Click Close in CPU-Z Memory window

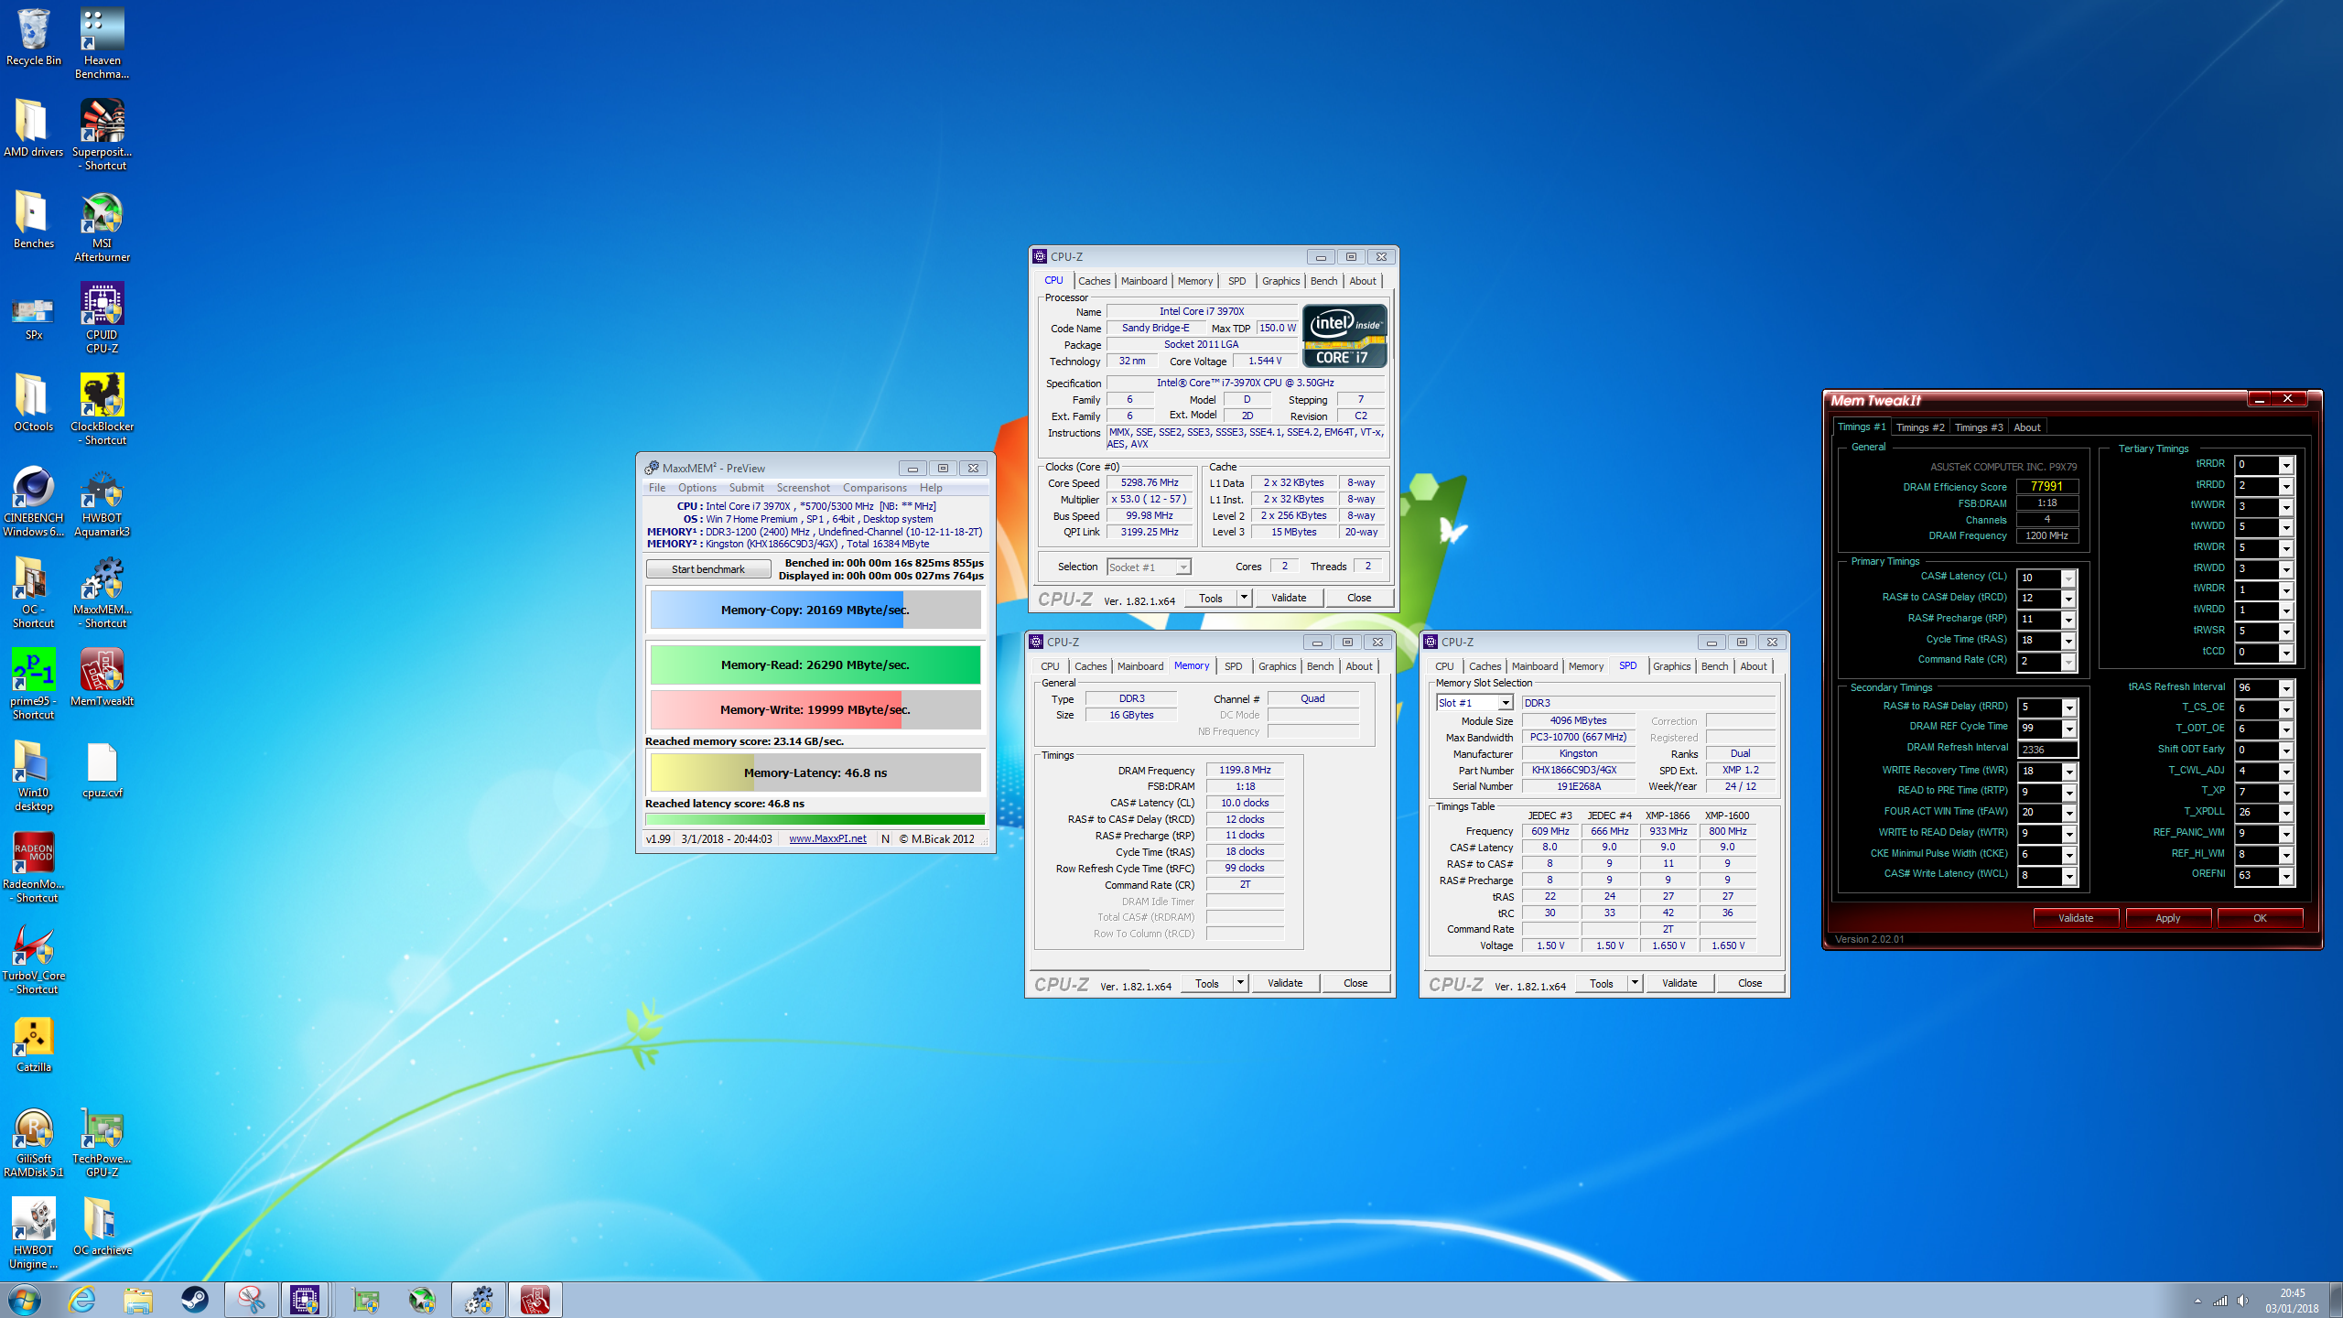1355,983
